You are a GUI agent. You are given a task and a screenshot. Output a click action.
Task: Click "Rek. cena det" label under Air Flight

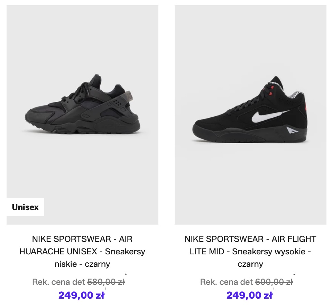(226, 282)
